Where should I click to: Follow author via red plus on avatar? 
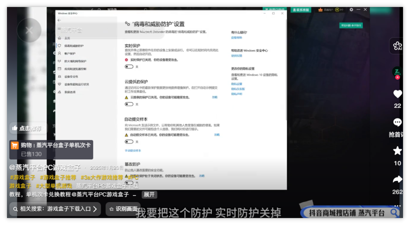[397, 77]
